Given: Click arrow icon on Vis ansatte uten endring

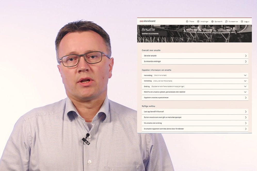Looking at the screenshot, I should click(x=246, y=123).
